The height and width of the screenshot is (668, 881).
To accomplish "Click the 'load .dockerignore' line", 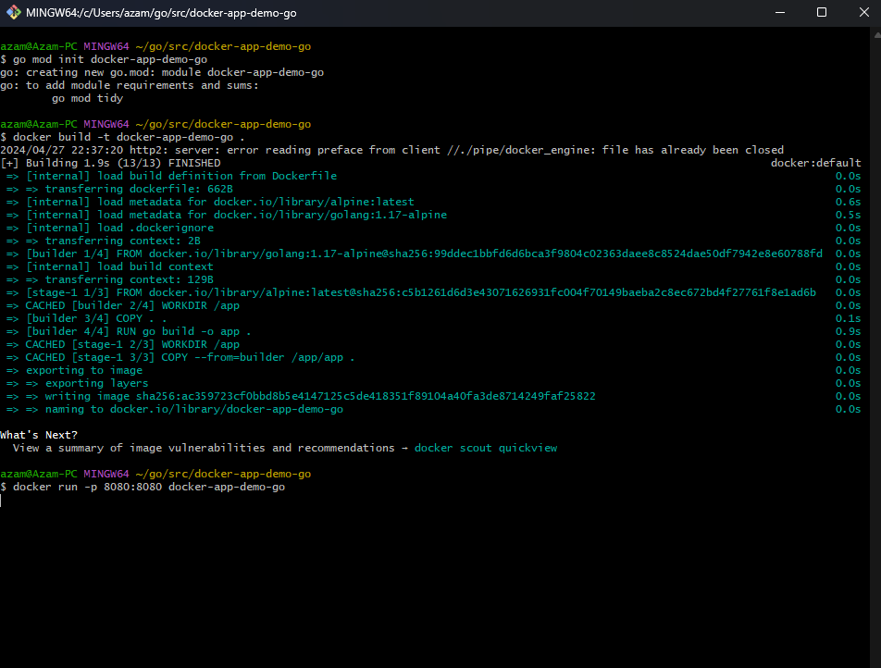I will point(110,228).
